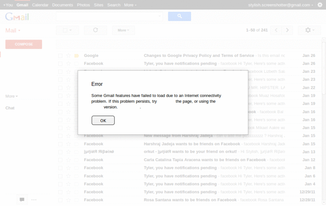Click OK in the Error dialog
Viewport: 326px width, 206px height.
click(x=103, y=121)
